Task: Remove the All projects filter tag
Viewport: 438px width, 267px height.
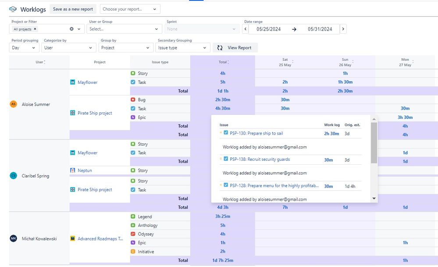Action: coord(35,29)
